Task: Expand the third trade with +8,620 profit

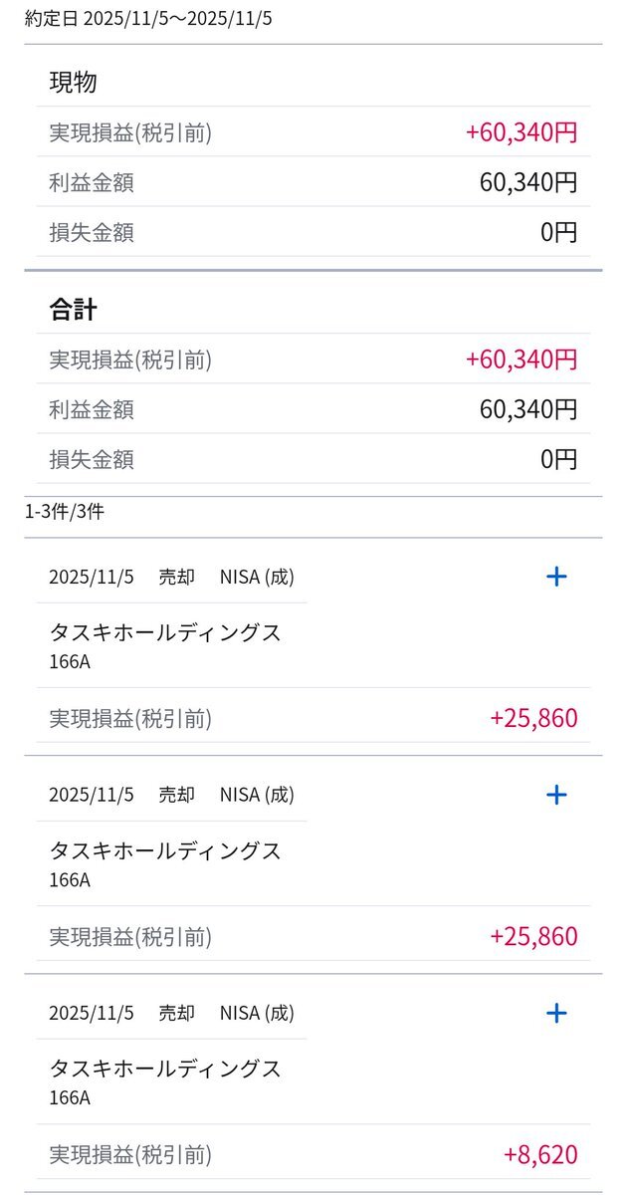Action: pos(556,1013)
